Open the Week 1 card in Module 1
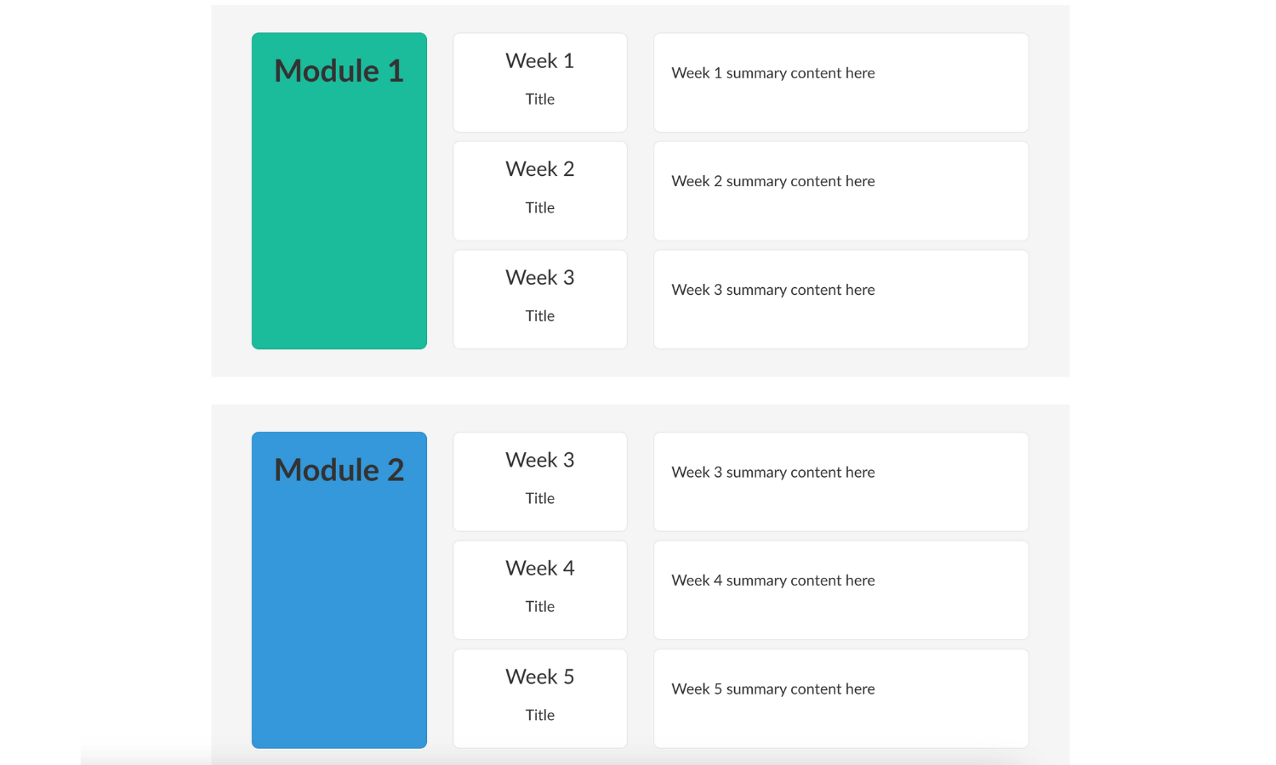This screenshot has width=1276, height=765. pos(539,82)
